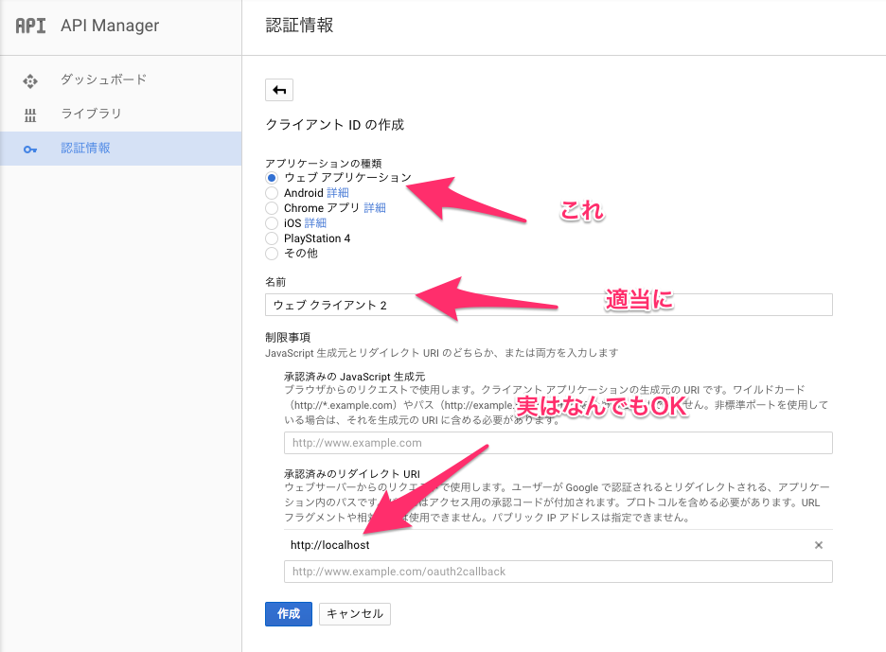Focus the JavaScript 生成元 URI input field

(x=558, y=443)
